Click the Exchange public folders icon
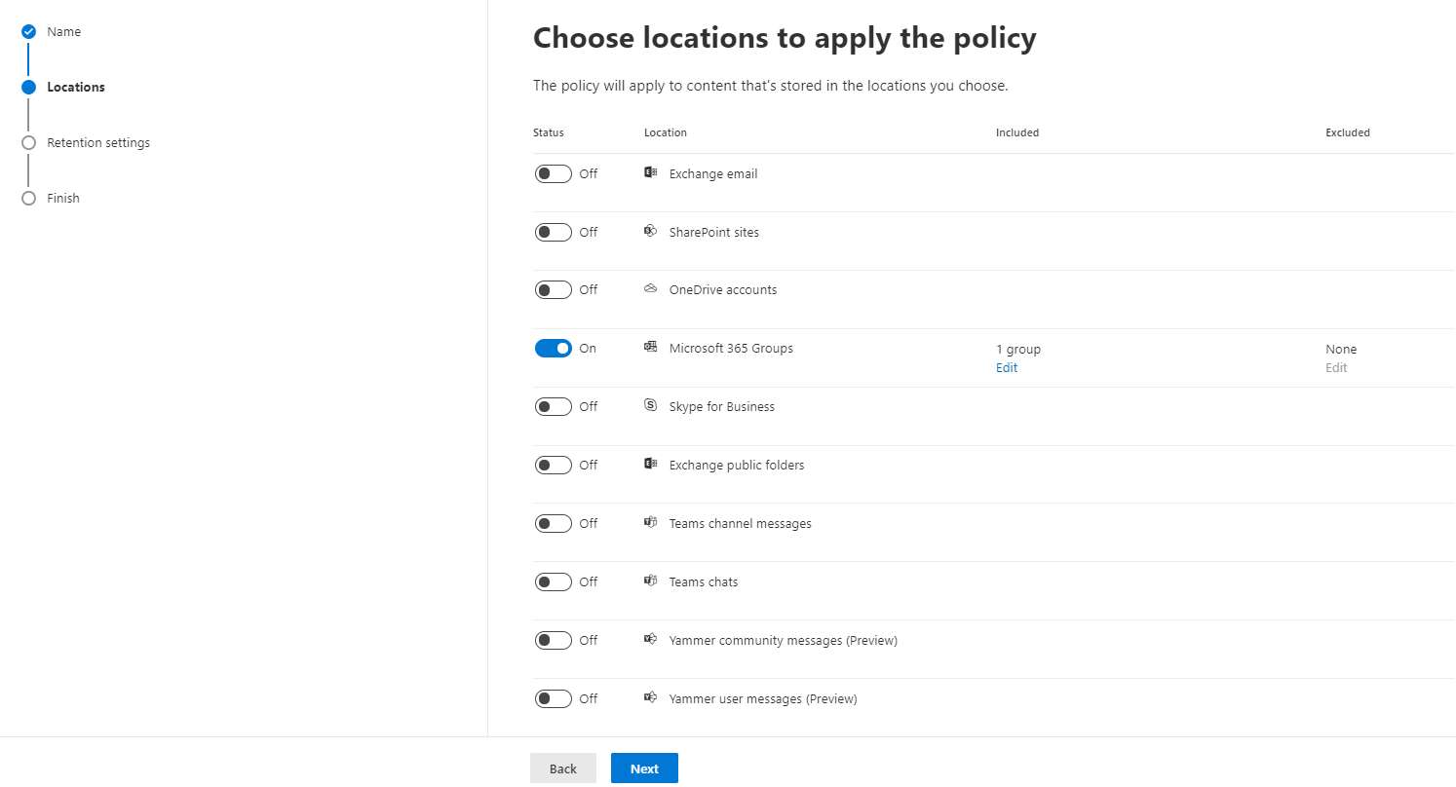Viewport: 1456px width, 787px height. pos(650,464)
